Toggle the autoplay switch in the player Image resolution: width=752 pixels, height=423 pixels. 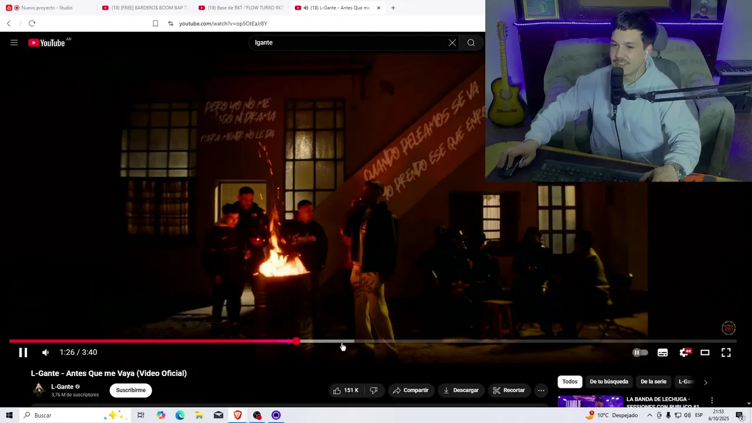(640, 352)
